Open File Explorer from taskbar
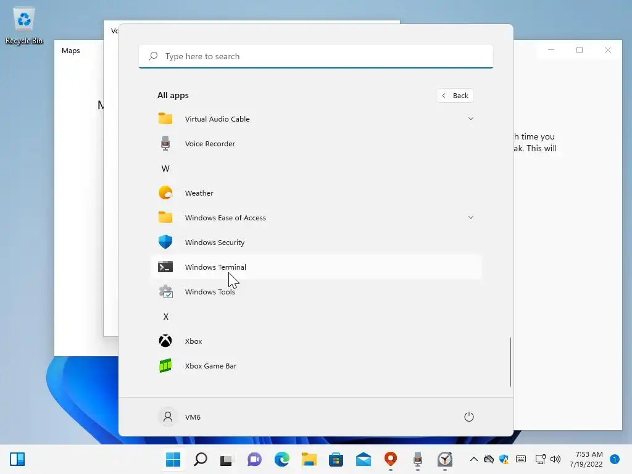The height and width of the screenshot is (474, 632). [x=309, y=459]
